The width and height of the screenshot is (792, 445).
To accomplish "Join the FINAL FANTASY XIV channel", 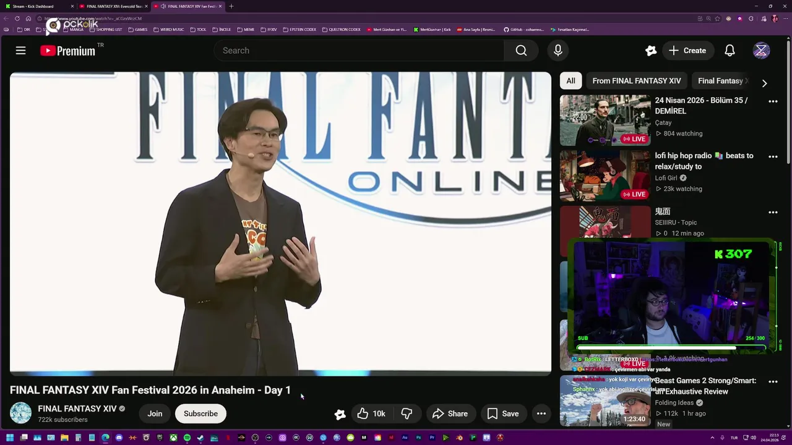I will pyautogui.click(x=155, y=413).
